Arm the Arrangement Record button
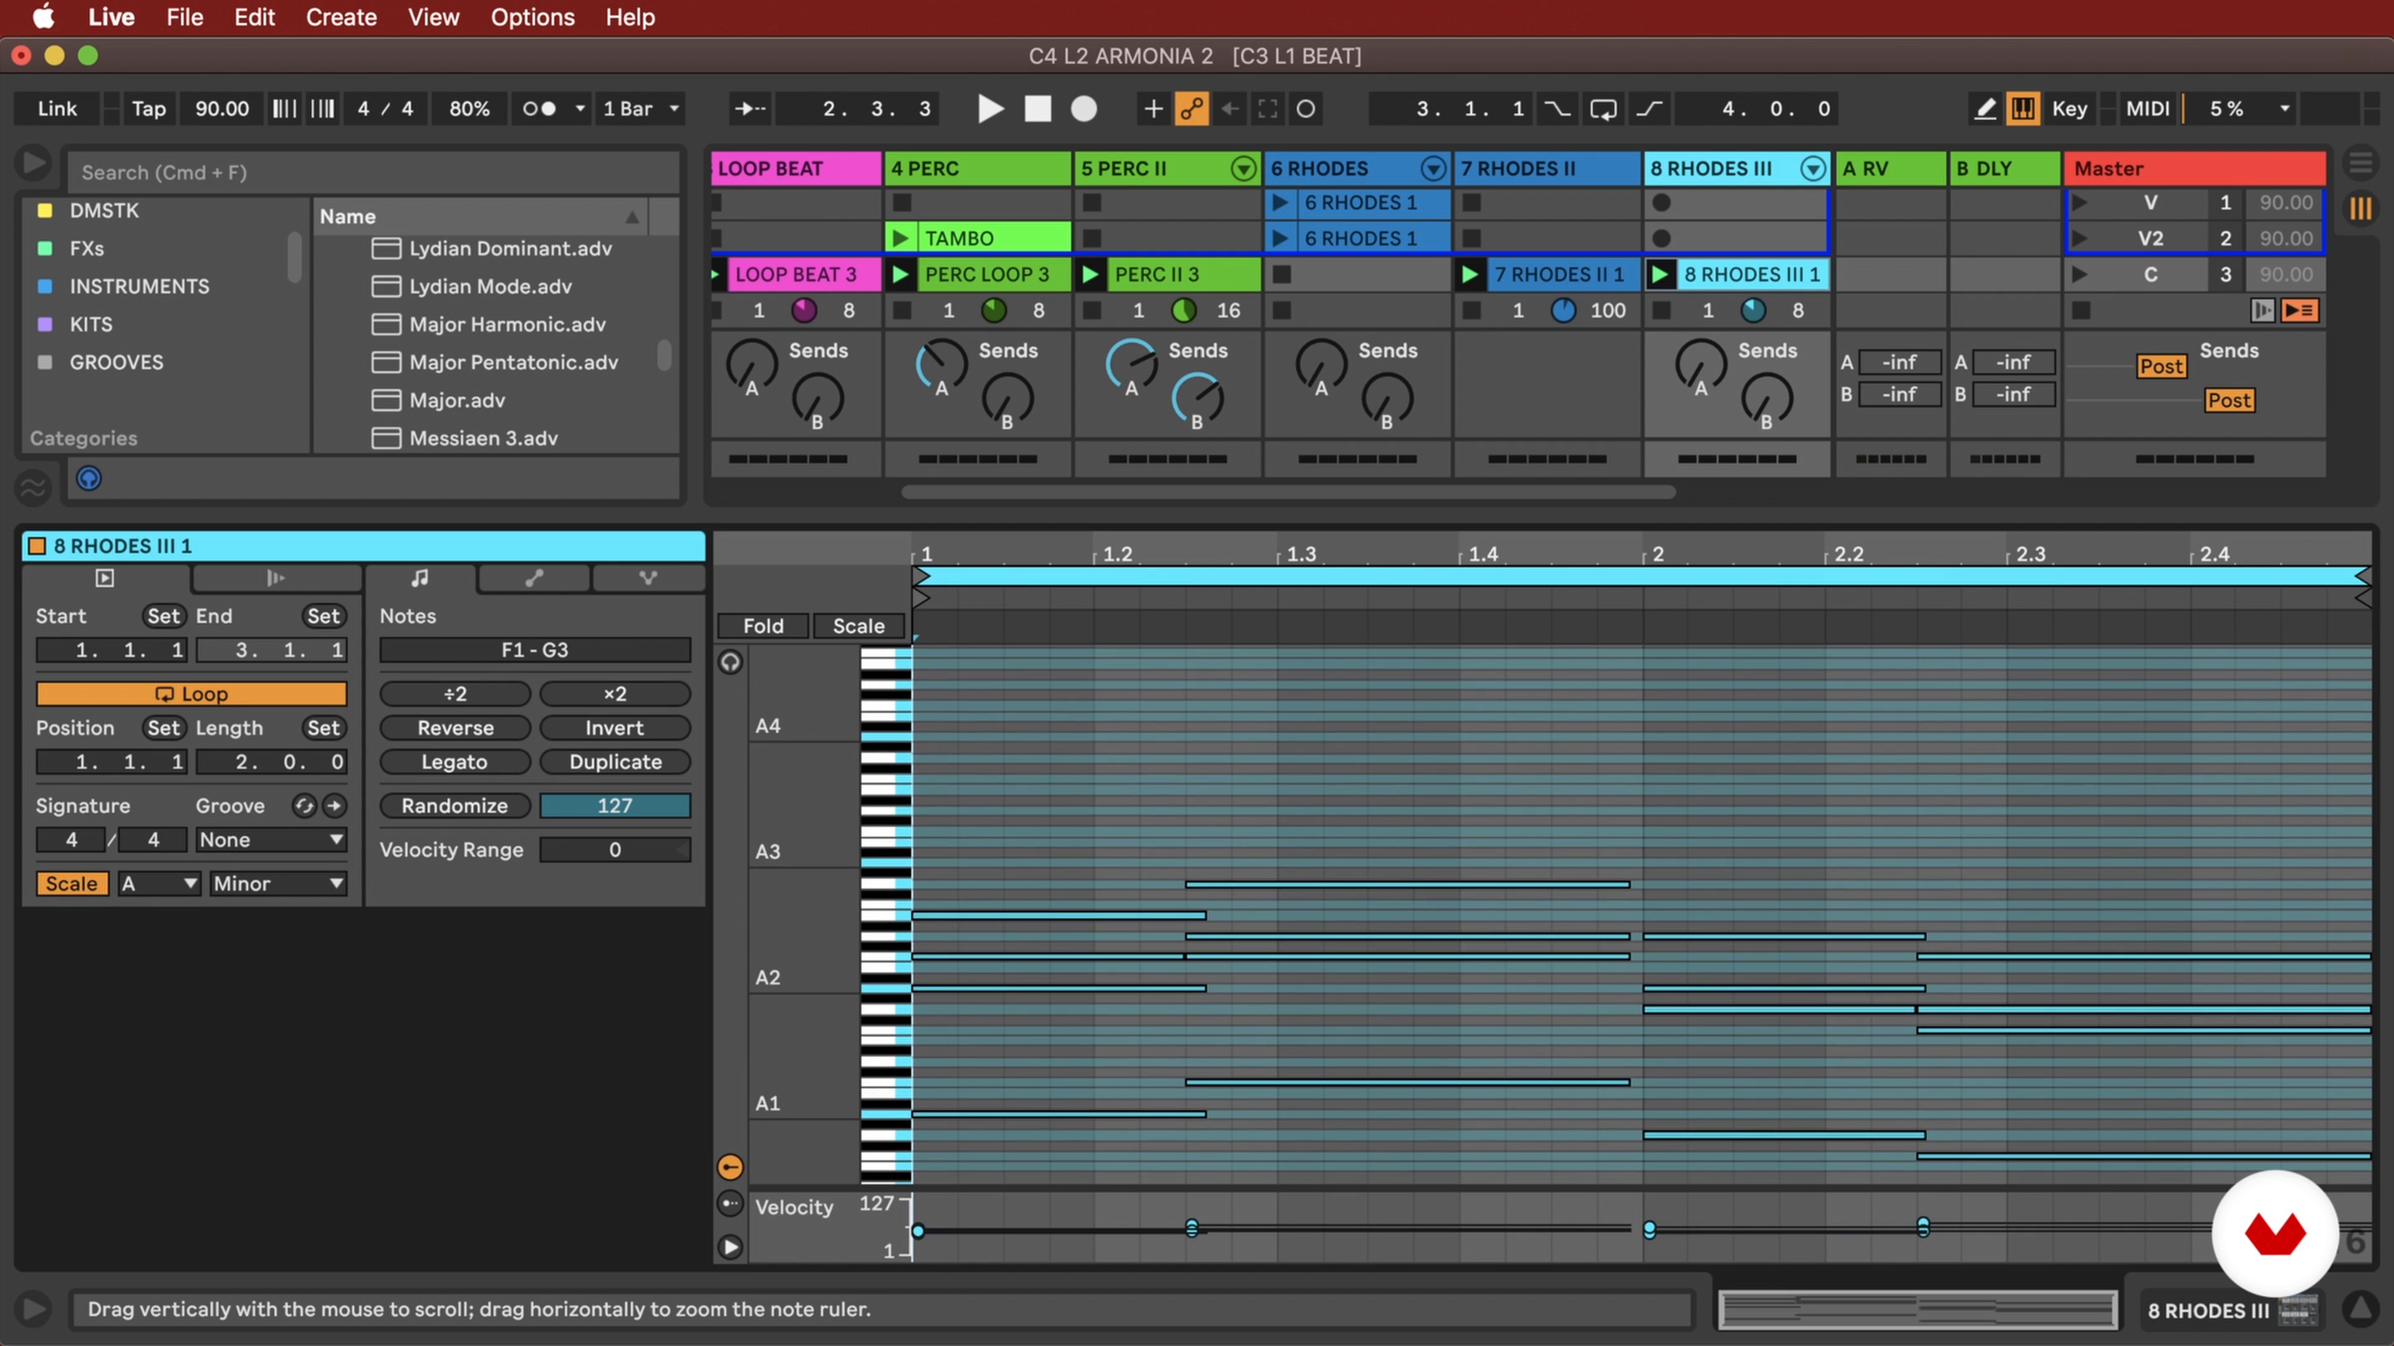This screenshot has width=2394, height=1346. 1084,108
